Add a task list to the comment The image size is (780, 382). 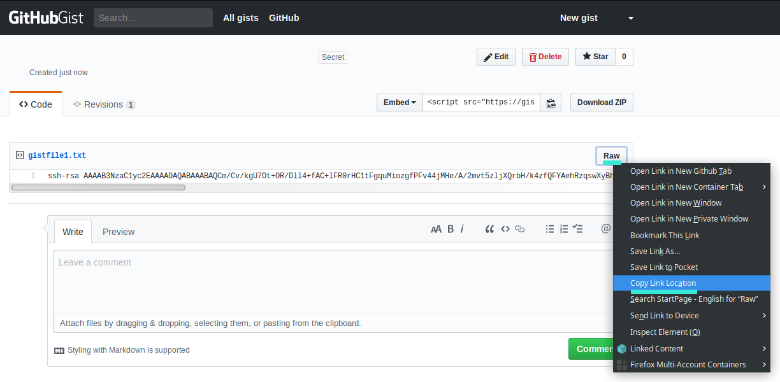pyautogui.click(x=578, y=229)
